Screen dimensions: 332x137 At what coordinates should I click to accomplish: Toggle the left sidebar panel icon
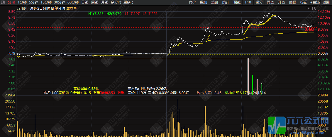click(3, 3)
